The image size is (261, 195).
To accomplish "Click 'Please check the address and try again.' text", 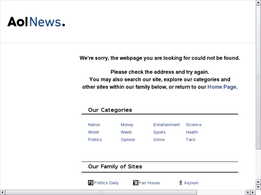I will pyautogui.click(x=160, y=72).
